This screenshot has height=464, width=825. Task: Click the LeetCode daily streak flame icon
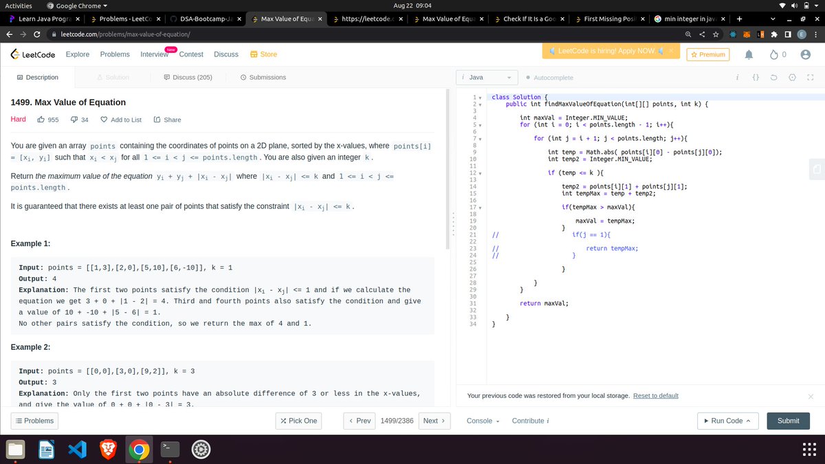[775, 54]
